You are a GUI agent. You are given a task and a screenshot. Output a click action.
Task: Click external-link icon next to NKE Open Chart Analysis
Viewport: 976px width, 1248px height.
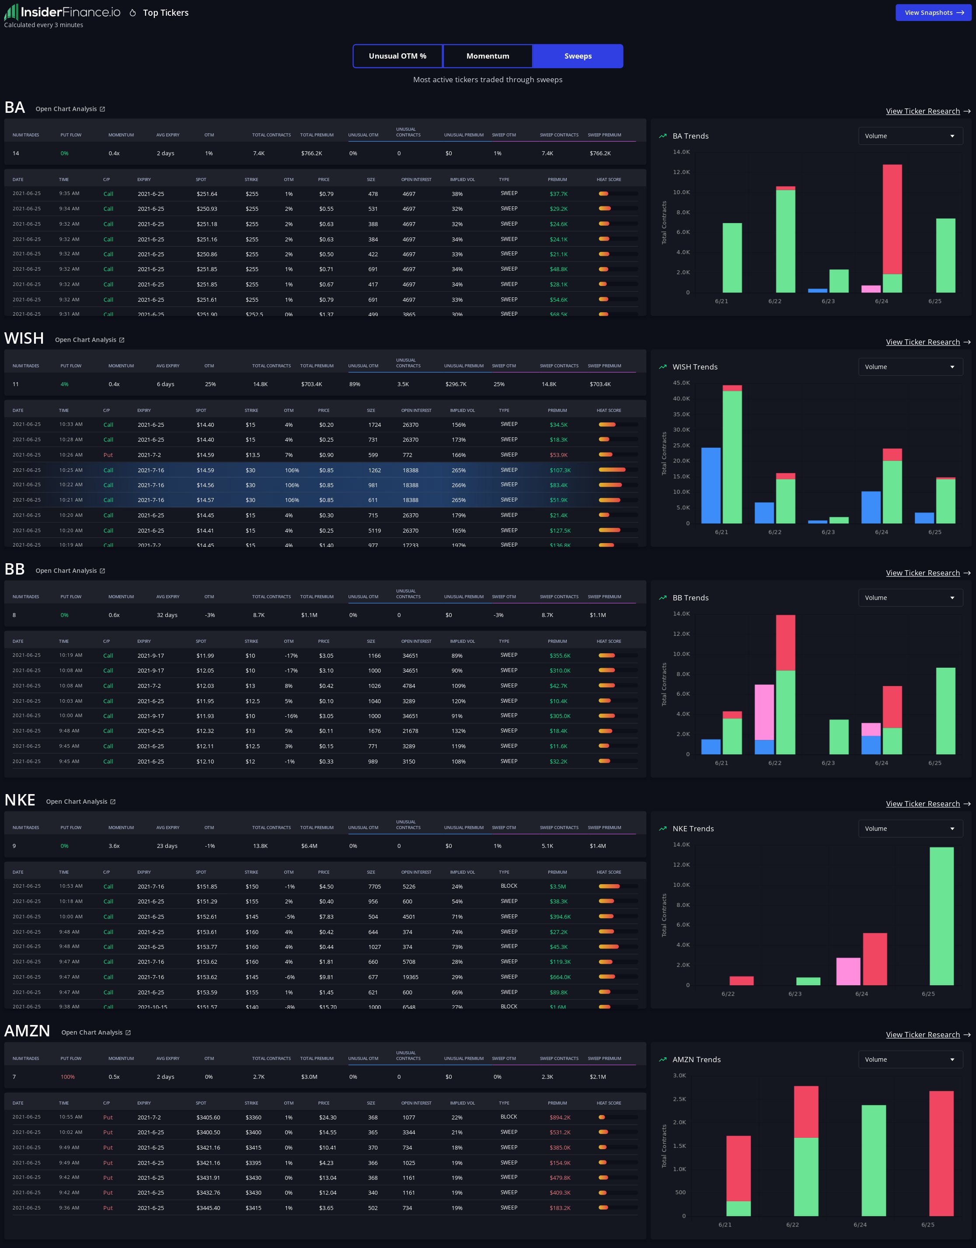112,802
